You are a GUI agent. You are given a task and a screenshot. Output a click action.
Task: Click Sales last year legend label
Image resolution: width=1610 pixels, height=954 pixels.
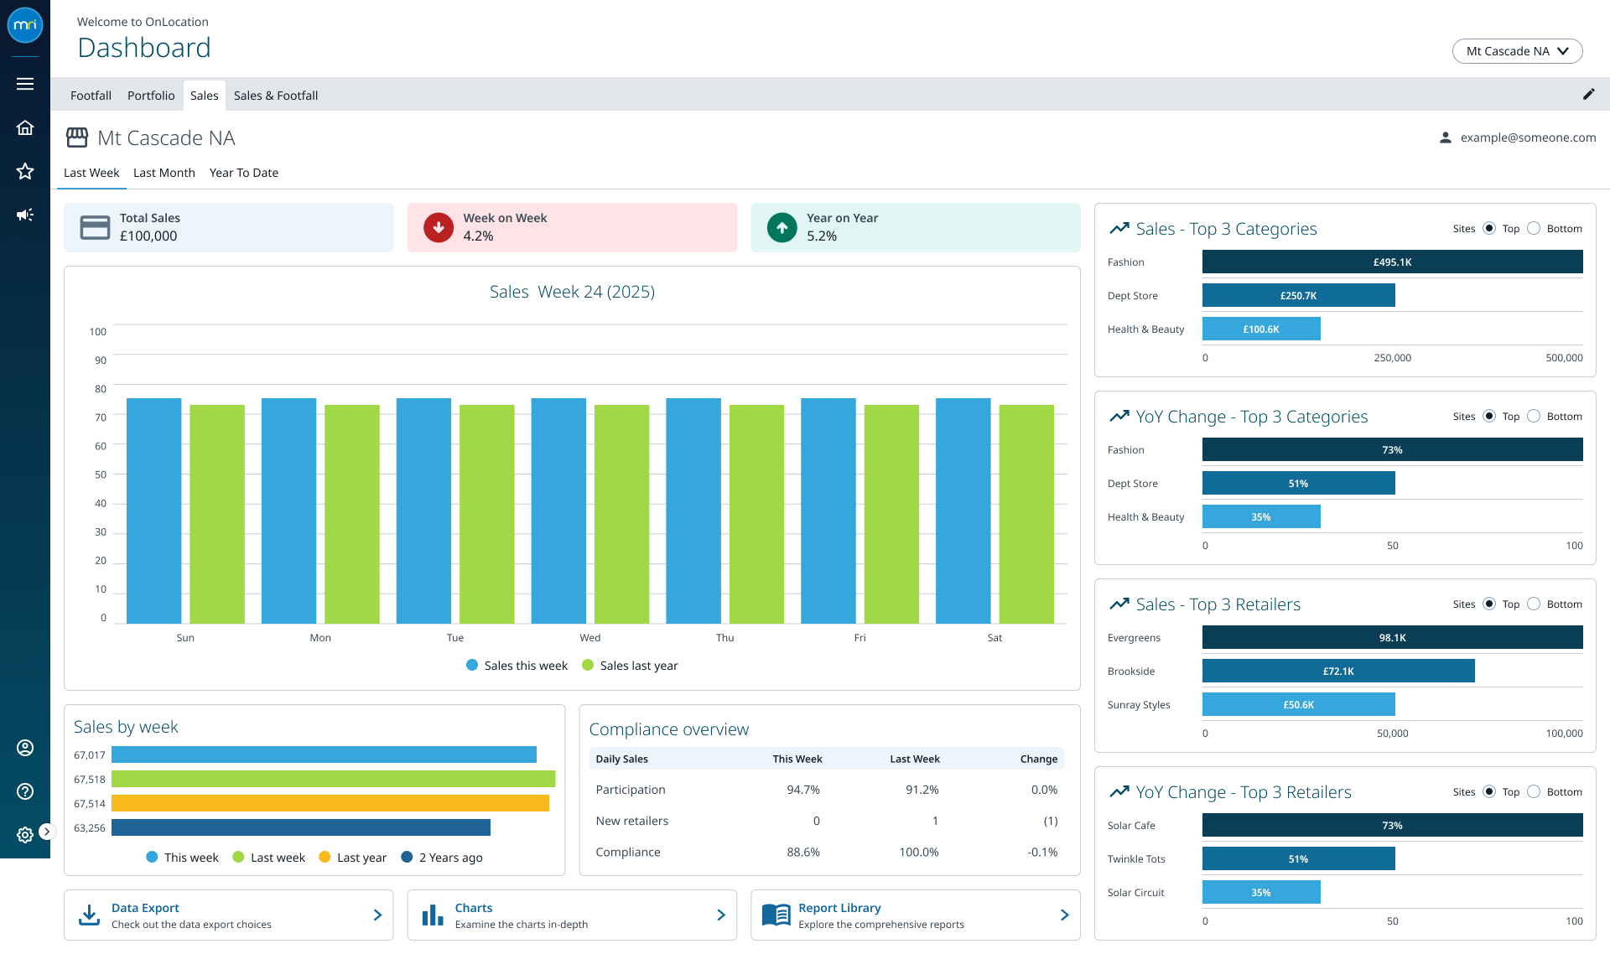[639, 666]
